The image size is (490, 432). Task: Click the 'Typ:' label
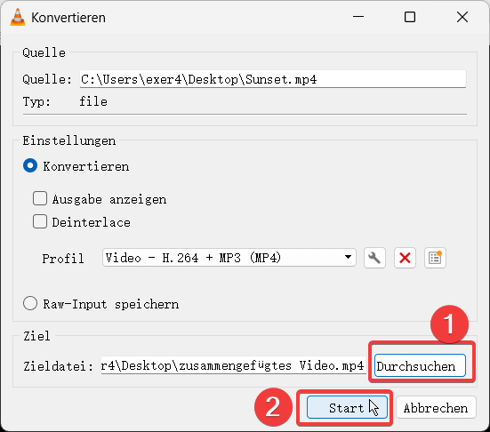36,101
